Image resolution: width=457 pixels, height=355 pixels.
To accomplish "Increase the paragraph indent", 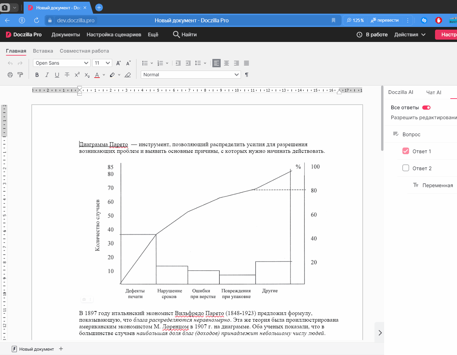I will point(188,63).
